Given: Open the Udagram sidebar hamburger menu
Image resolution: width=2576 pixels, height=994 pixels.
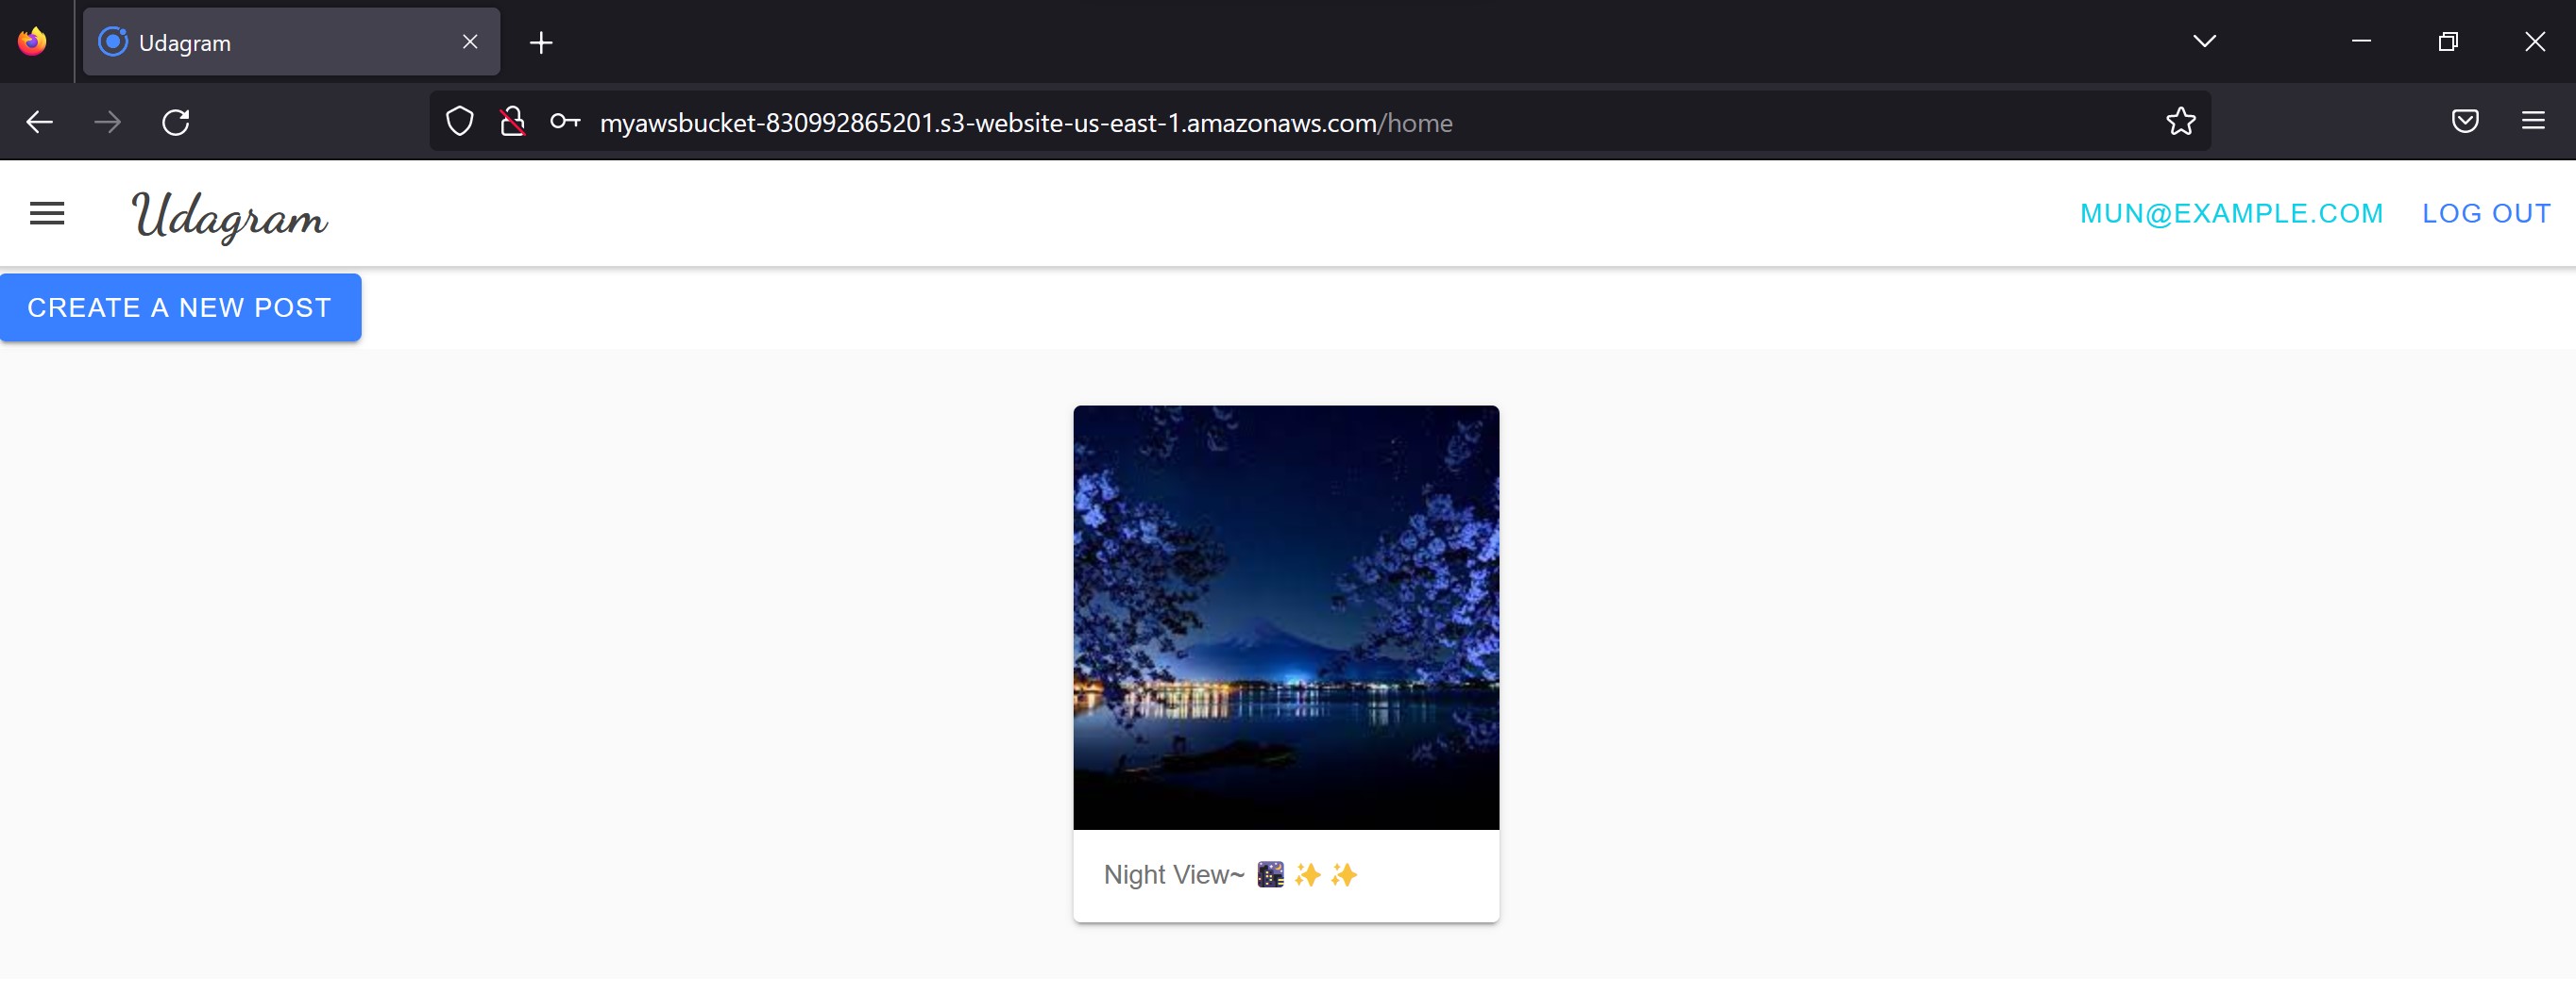Looking at the screenshot, I should (x=46, y=213).
